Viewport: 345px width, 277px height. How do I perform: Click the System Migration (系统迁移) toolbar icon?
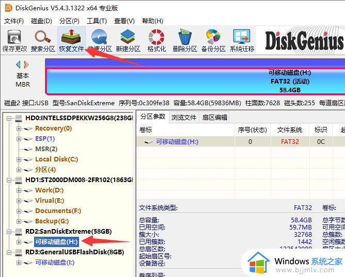[x=242, y=37]
